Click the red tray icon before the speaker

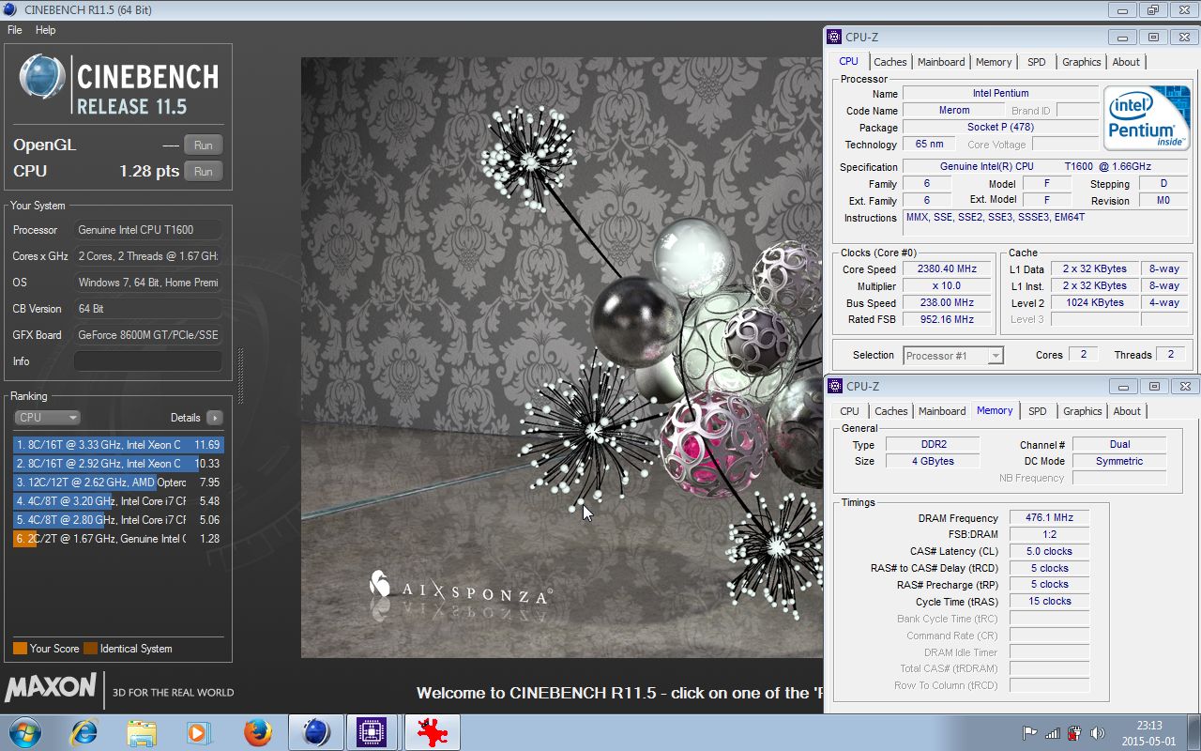(1075, 733)
